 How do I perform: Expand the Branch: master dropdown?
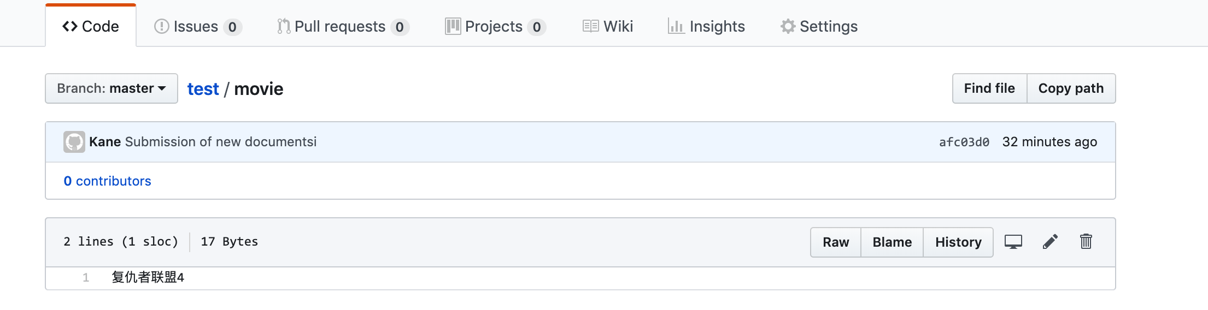112,88
